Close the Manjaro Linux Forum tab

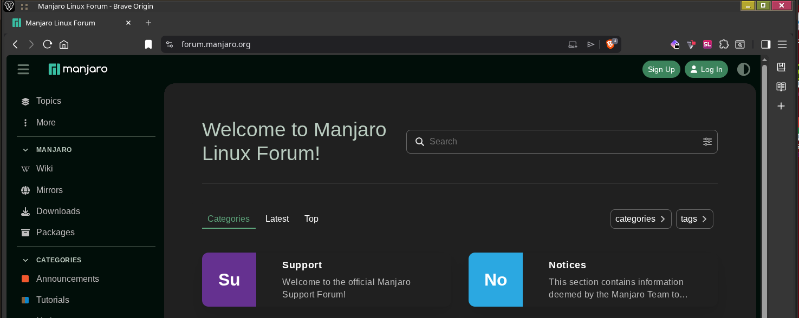tap(128, 23)
